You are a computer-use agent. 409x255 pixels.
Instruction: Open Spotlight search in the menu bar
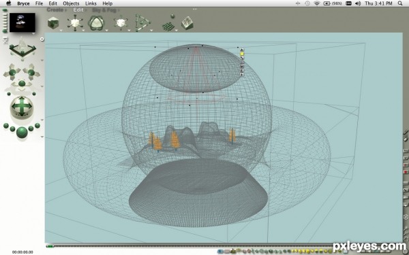[400, 3]
